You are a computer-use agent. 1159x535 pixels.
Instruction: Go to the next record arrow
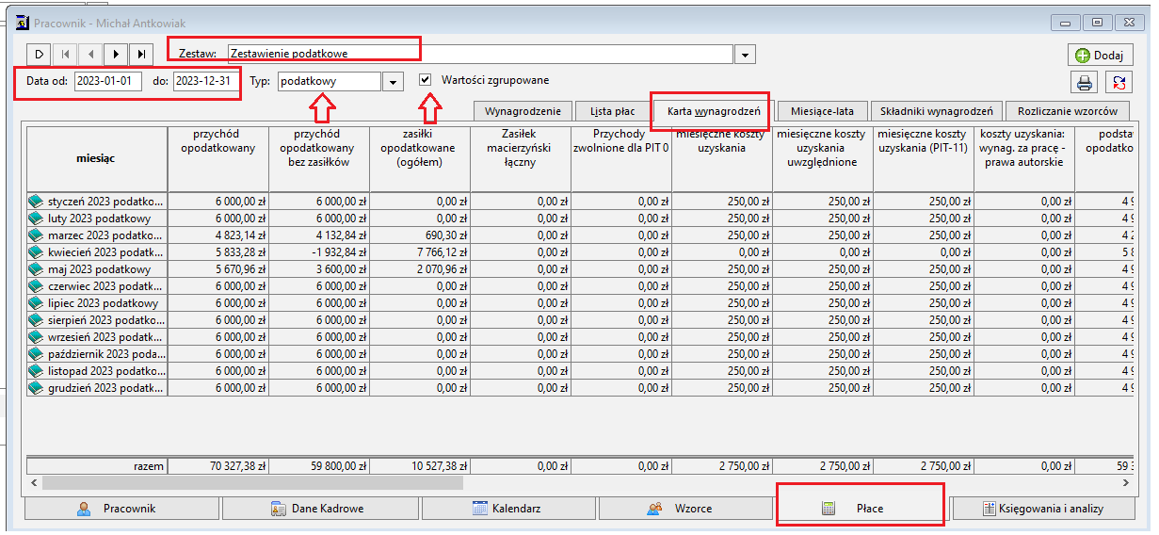116,55
